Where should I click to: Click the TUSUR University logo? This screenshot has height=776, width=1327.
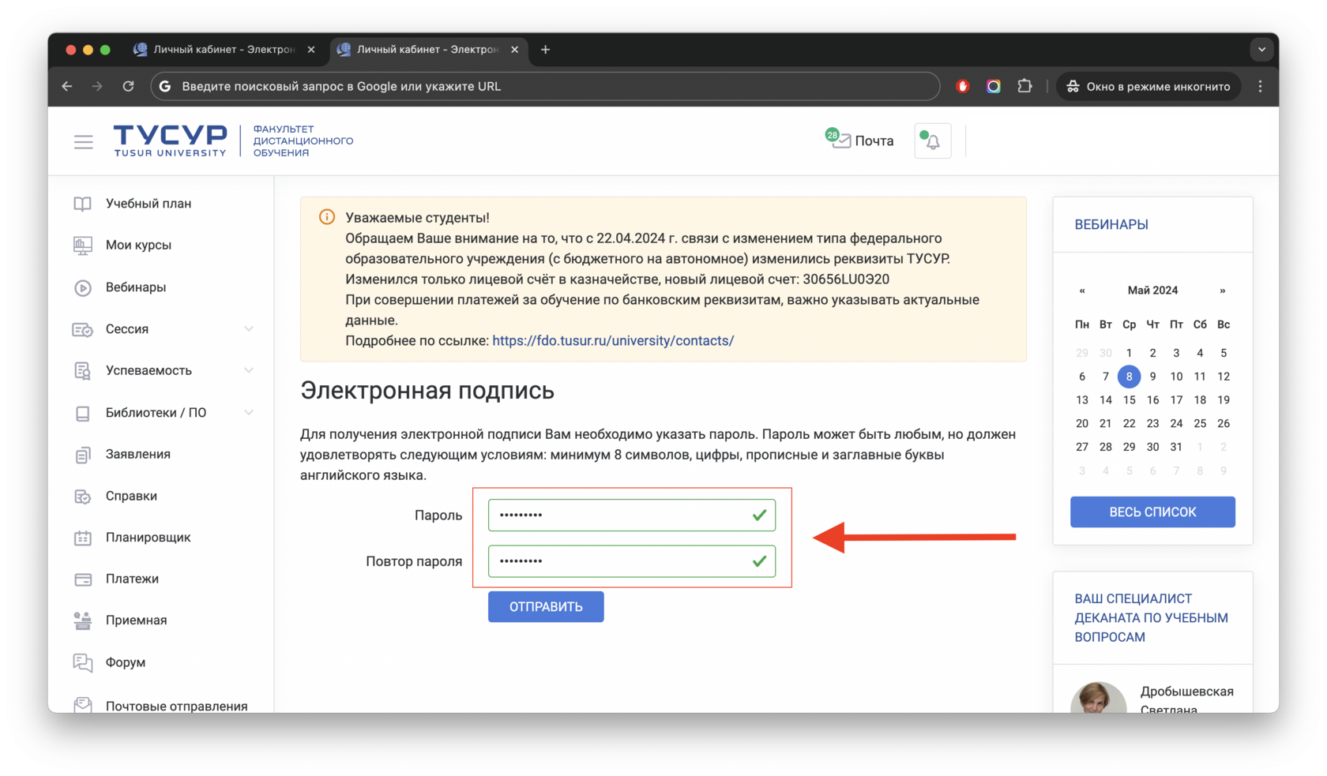click(x=170, y=141)
